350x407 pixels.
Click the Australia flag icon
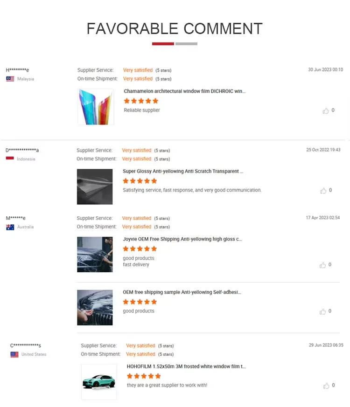10,227
